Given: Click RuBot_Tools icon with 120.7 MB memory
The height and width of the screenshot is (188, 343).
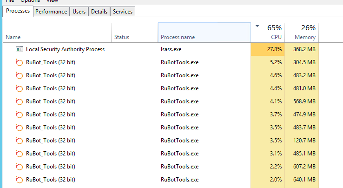Looking at the screenshot, I should point(20,141).
